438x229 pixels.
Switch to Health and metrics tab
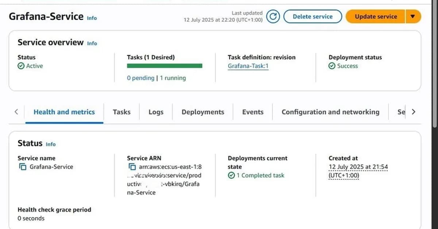(x=64, y=112)
